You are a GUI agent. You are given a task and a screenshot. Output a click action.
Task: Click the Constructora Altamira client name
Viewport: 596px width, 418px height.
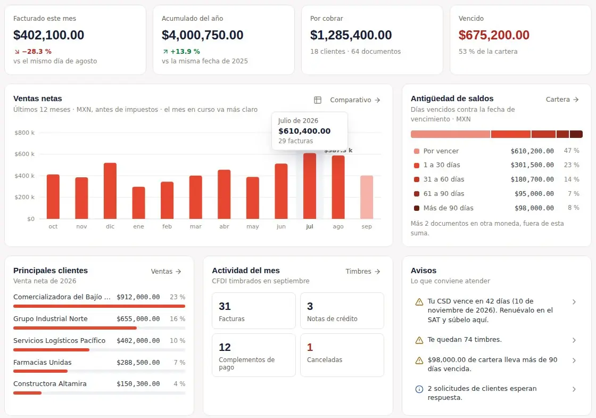click(x=50, y=384)
